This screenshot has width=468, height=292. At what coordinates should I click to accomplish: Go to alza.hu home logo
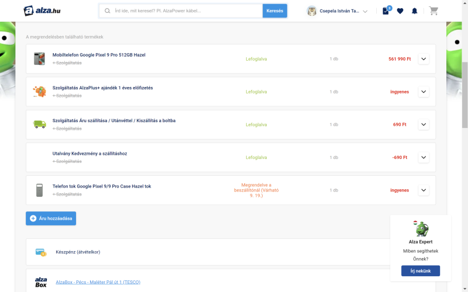pyautogui.click(x=42, y=11)
